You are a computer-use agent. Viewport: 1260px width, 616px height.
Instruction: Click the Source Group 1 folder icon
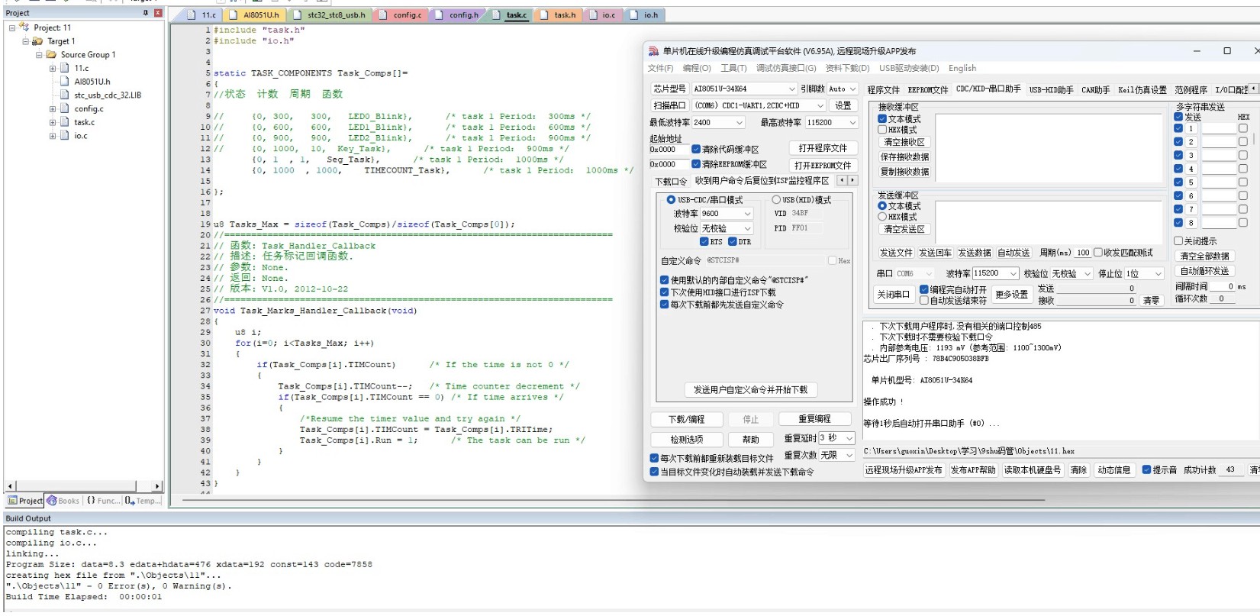(51, 55)
